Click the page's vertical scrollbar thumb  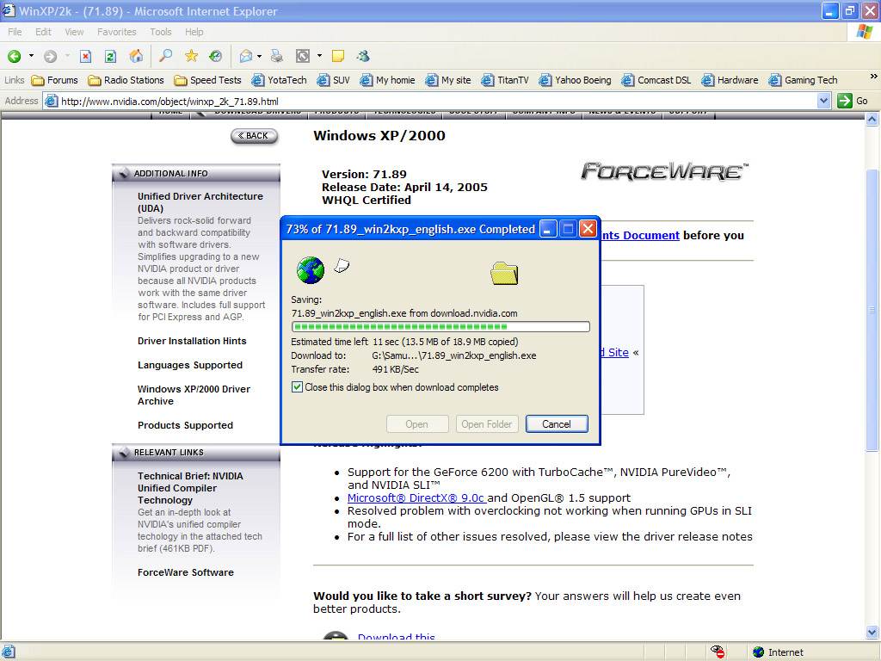pyautogui.click(x=873, y=310)
